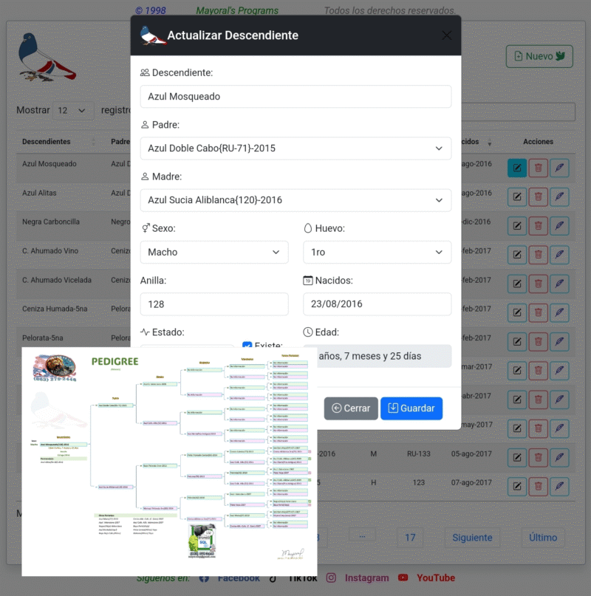Screen dimensions: 591x596
Task: Delete icon in the 07-ago-2017 row
Action: 538,487
